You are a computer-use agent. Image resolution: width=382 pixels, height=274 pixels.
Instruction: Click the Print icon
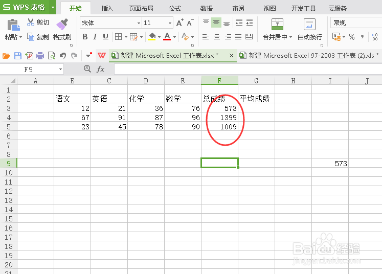tap(40, 56)
